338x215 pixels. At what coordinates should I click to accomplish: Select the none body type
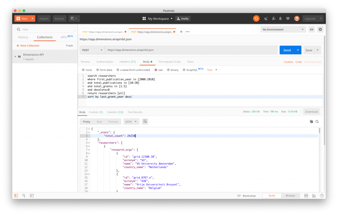point(83,70)
